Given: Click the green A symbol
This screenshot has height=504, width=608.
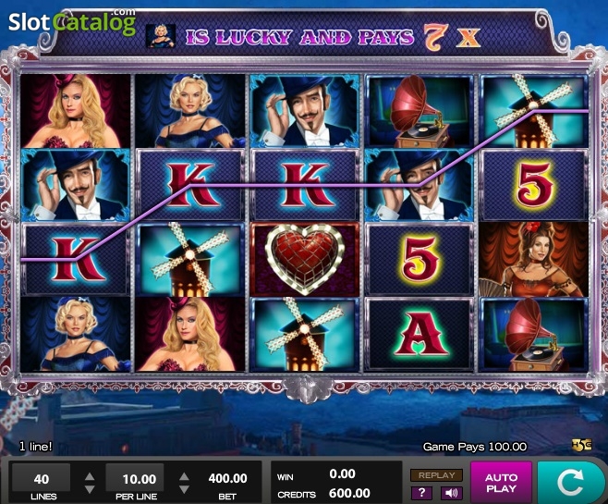Looking at the screenshot, I should [x=420, y=335].
